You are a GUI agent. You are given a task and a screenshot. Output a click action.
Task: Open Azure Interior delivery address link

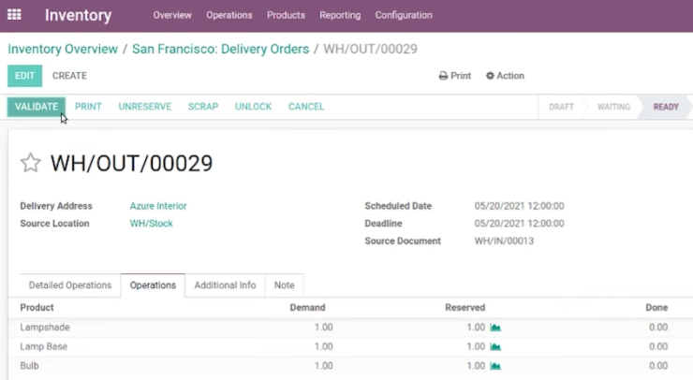[x=158, y=206]
